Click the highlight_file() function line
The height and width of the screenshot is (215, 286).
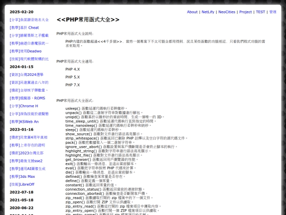point(104,155)
